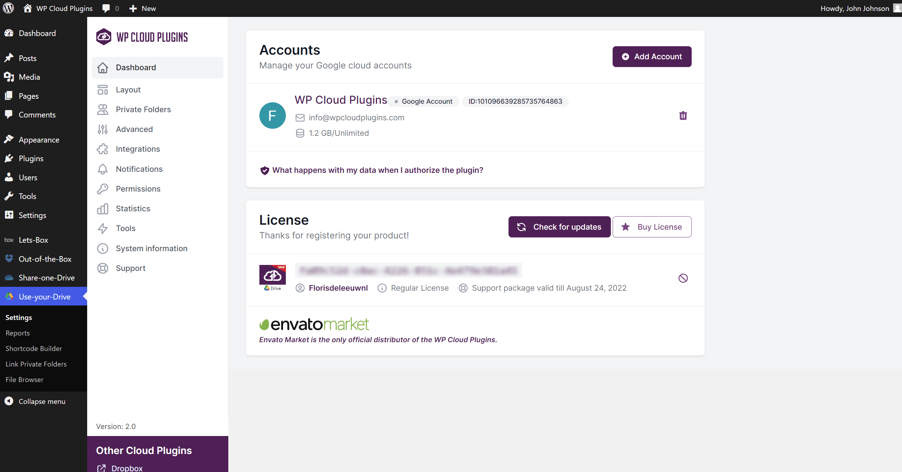Screen dimensions: 902x472
Task: Open the Layout settings section
Action: (x=128, y=90)
